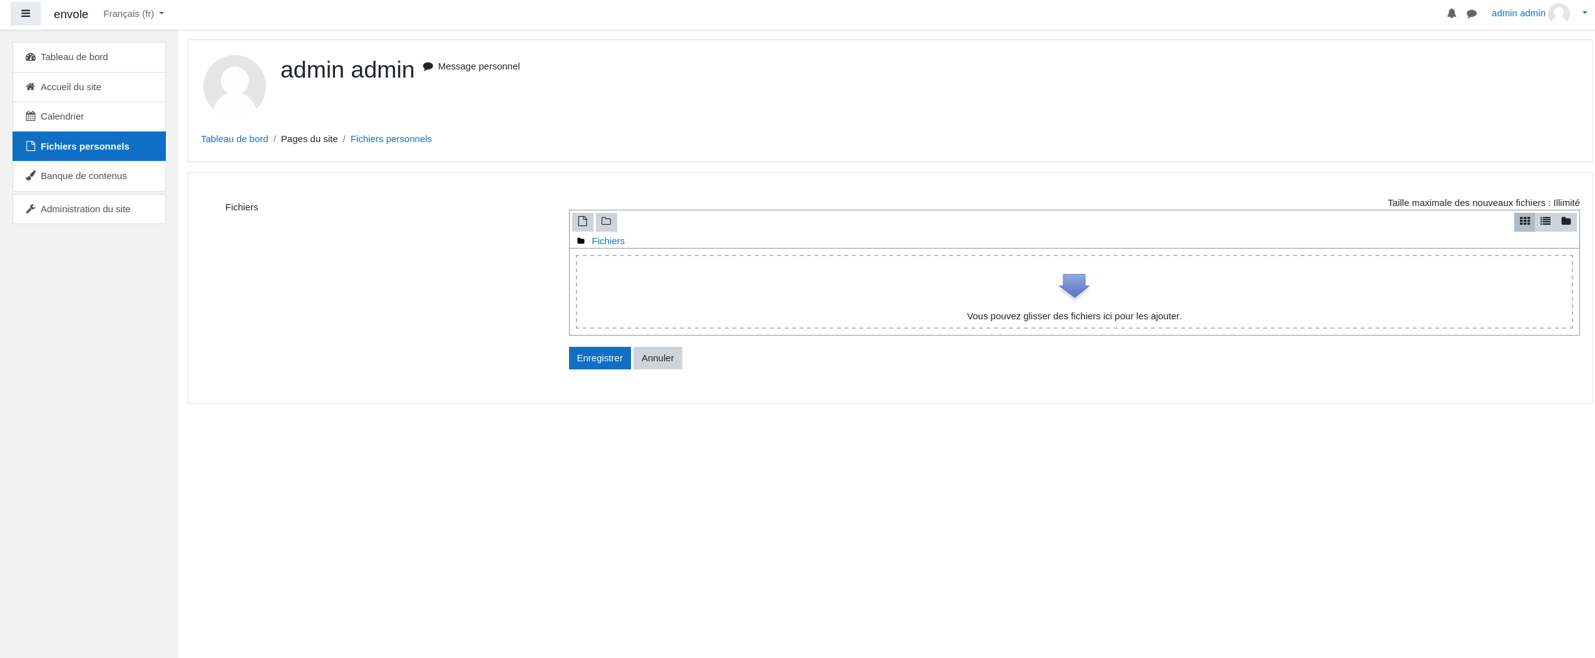The height and width of the screenshot is (658, 1595).
Task: Open the messages speech bubble in header
Action: (1471, 14)
